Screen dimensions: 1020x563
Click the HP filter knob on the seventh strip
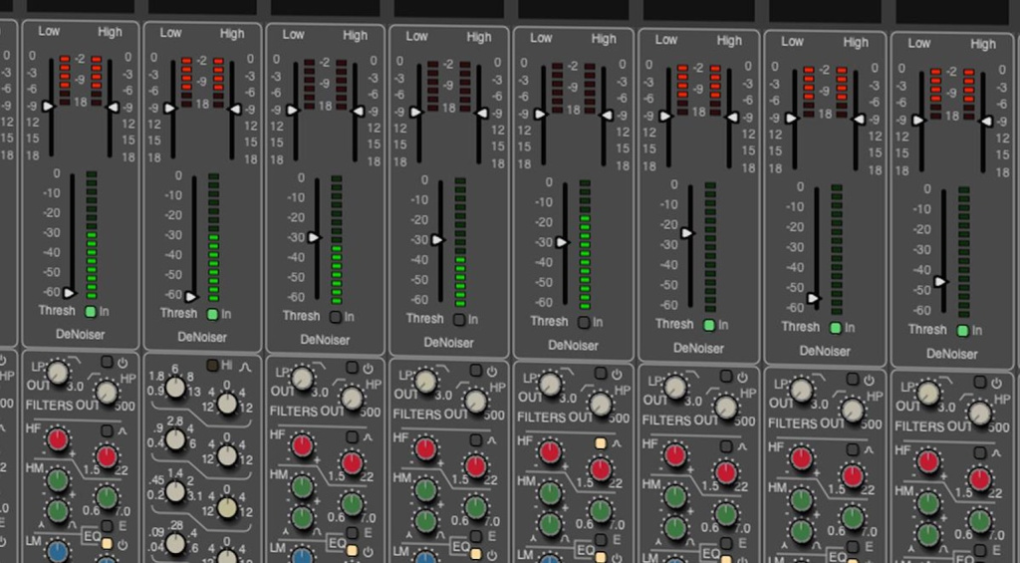click(x=853, y=411)
